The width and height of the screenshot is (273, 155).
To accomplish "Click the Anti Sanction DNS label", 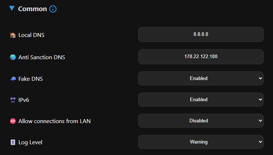I will point(42,57).
